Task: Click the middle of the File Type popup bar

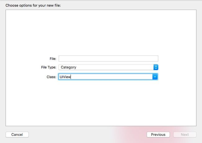Action: (106, 67)
